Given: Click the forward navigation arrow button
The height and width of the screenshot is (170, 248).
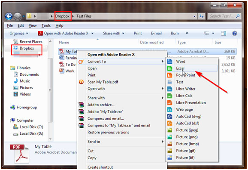Looking at the screenshot, I should pyautogui.click(x=18, y=16).
